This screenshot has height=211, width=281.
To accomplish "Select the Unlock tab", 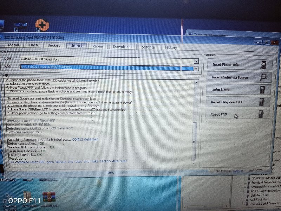I will click(x=77, y=46).
